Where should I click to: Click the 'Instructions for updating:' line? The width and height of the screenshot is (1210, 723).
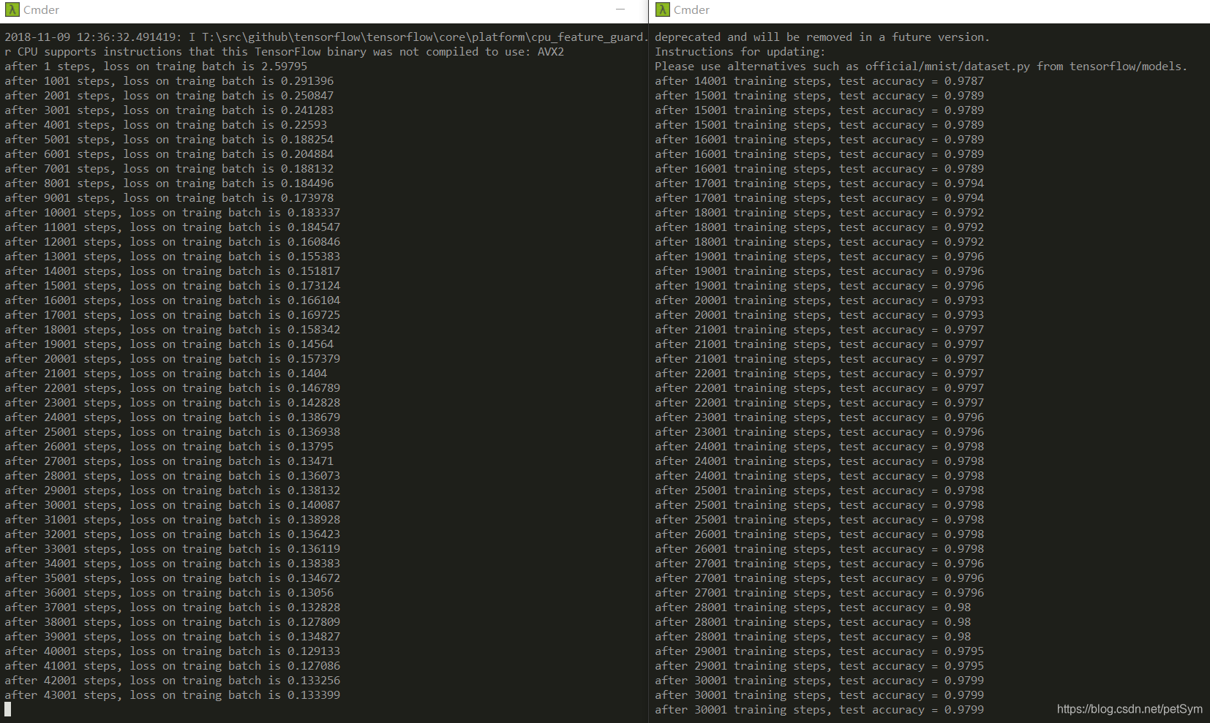pyautogui.click(x=740, y=52)
